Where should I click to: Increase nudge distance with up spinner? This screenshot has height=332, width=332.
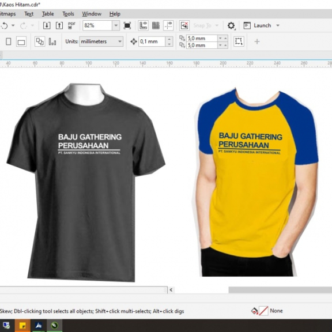coord(169,39)
